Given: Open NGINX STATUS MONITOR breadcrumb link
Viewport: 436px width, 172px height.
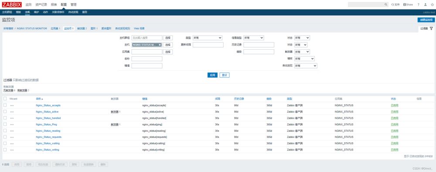Looking at the screenshot, I should [x=32, y=28].
